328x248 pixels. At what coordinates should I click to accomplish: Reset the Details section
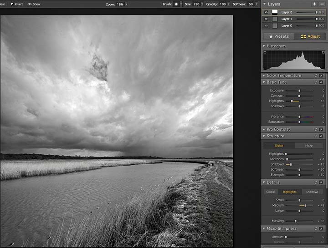coord(316,182)
